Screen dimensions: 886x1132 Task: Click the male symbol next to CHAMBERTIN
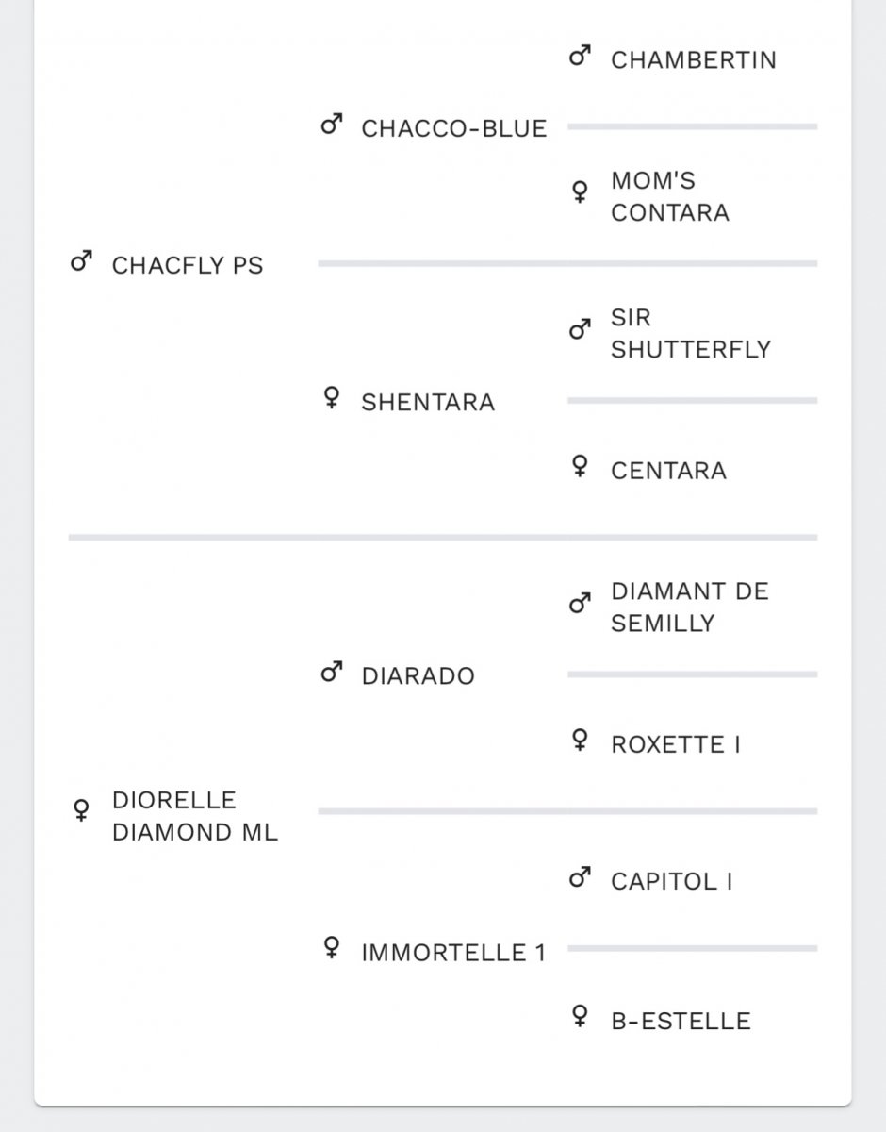point(581,56)
